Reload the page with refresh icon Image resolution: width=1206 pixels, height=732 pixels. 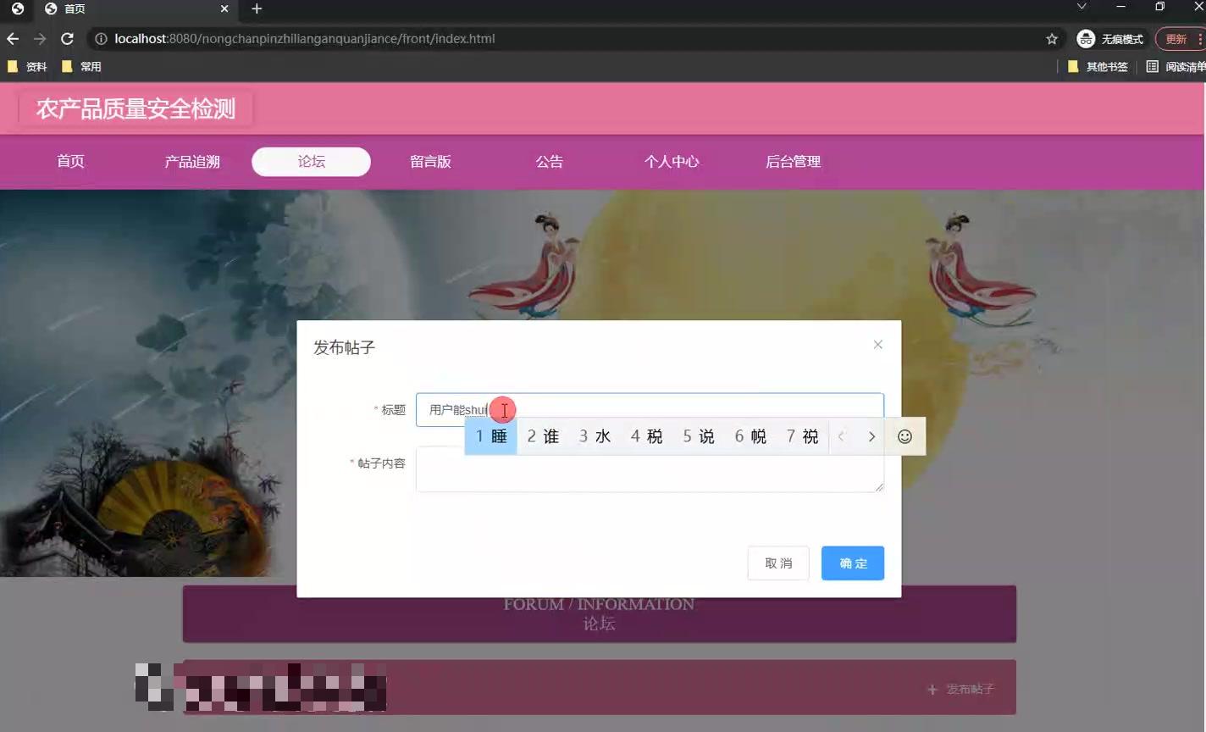click(x=67, y=39)
